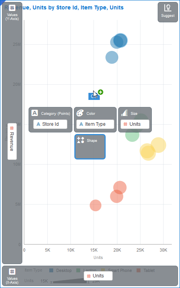Viewport: 180px width, 288px height.
Task: Click the Category (Points) letter A icon
Action: point(35,113)
